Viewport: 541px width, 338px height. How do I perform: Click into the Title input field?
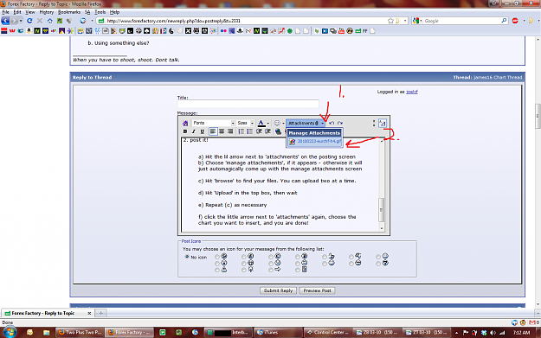coord(248,104)
